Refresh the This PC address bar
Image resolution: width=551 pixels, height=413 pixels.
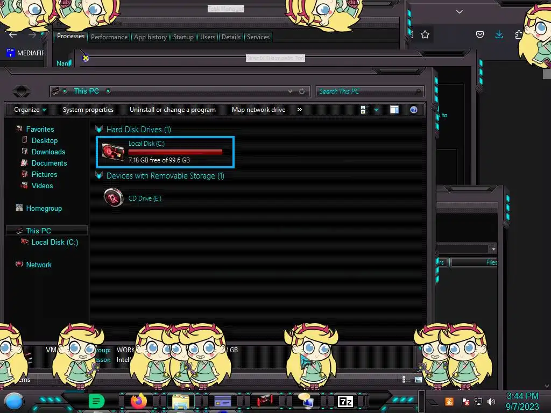302,91
